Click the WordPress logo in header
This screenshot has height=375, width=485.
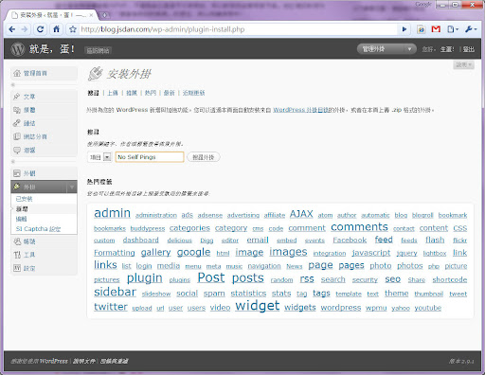18,49
